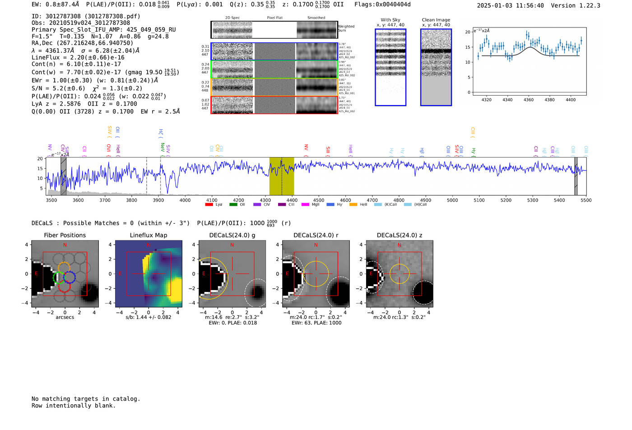Select the orange-framed fiber cutout row
Screen dimensions: 632x430
(x=274, y=87)
